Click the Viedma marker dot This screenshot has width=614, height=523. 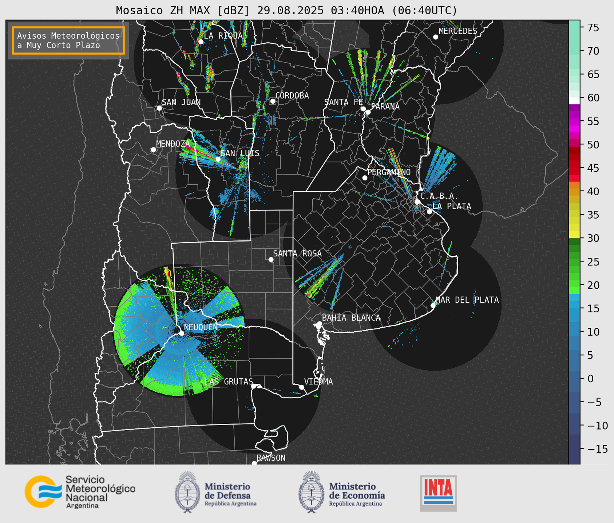pos(302,387)
